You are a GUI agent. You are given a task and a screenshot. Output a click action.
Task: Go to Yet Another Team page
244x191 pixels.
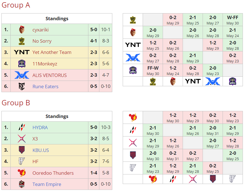pos(52,52)
